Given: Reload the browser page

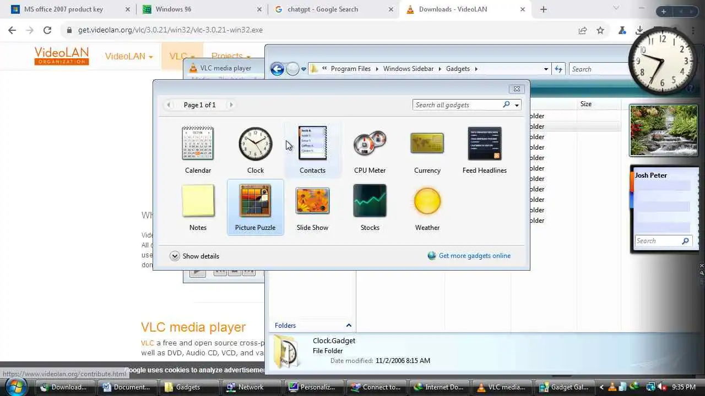Looking at the screenshot, I should click(x=47, y=30).
